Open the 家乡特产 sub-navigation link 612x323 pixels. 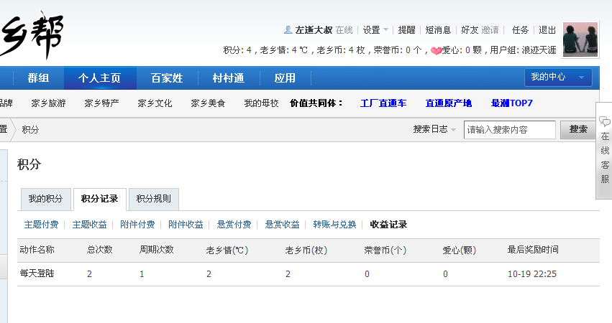(x=101, y=103)
